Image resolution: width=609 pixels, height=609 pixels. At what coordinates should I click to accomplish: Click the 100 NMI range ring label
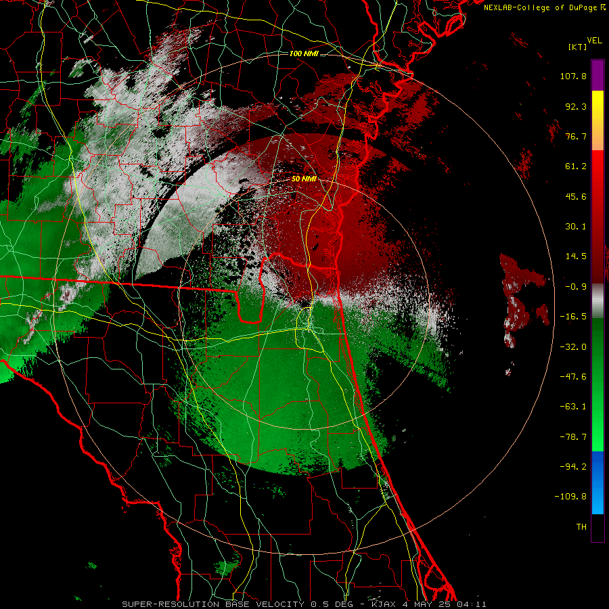[304, 53]
